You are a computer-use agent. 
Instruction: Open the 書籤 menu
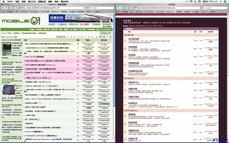(50, 1)
